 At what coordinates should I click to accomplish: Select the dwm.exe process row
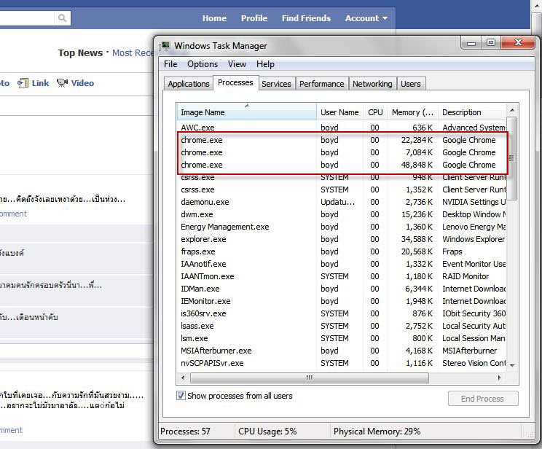(x=342, y=214)
